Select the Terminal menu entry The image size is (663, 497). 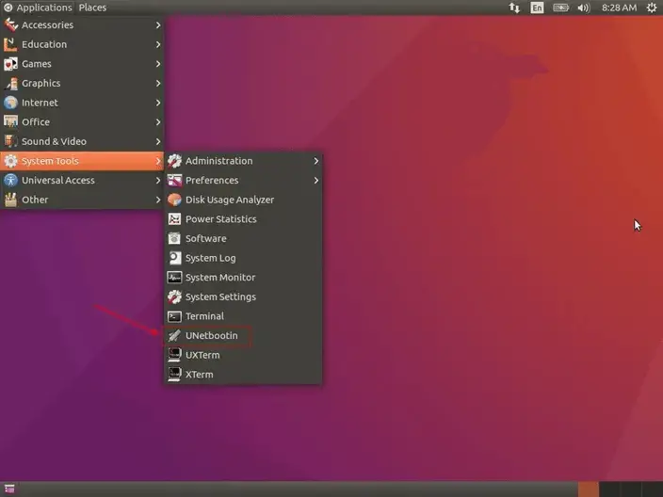[x=243, y=316]
